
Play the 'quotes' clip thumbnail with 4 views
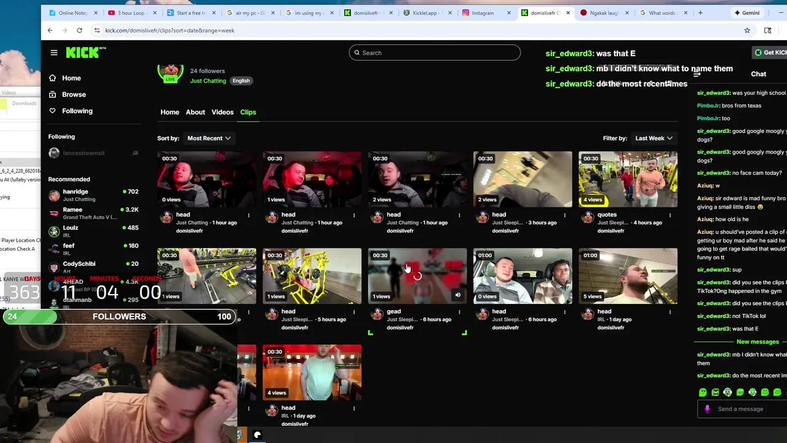tap(628, 180)
